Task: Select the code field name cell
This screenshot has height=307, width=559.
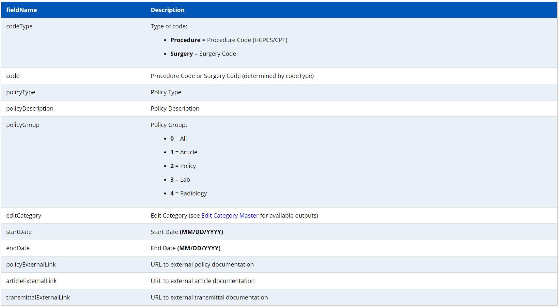Action: [x=13, y=76]
